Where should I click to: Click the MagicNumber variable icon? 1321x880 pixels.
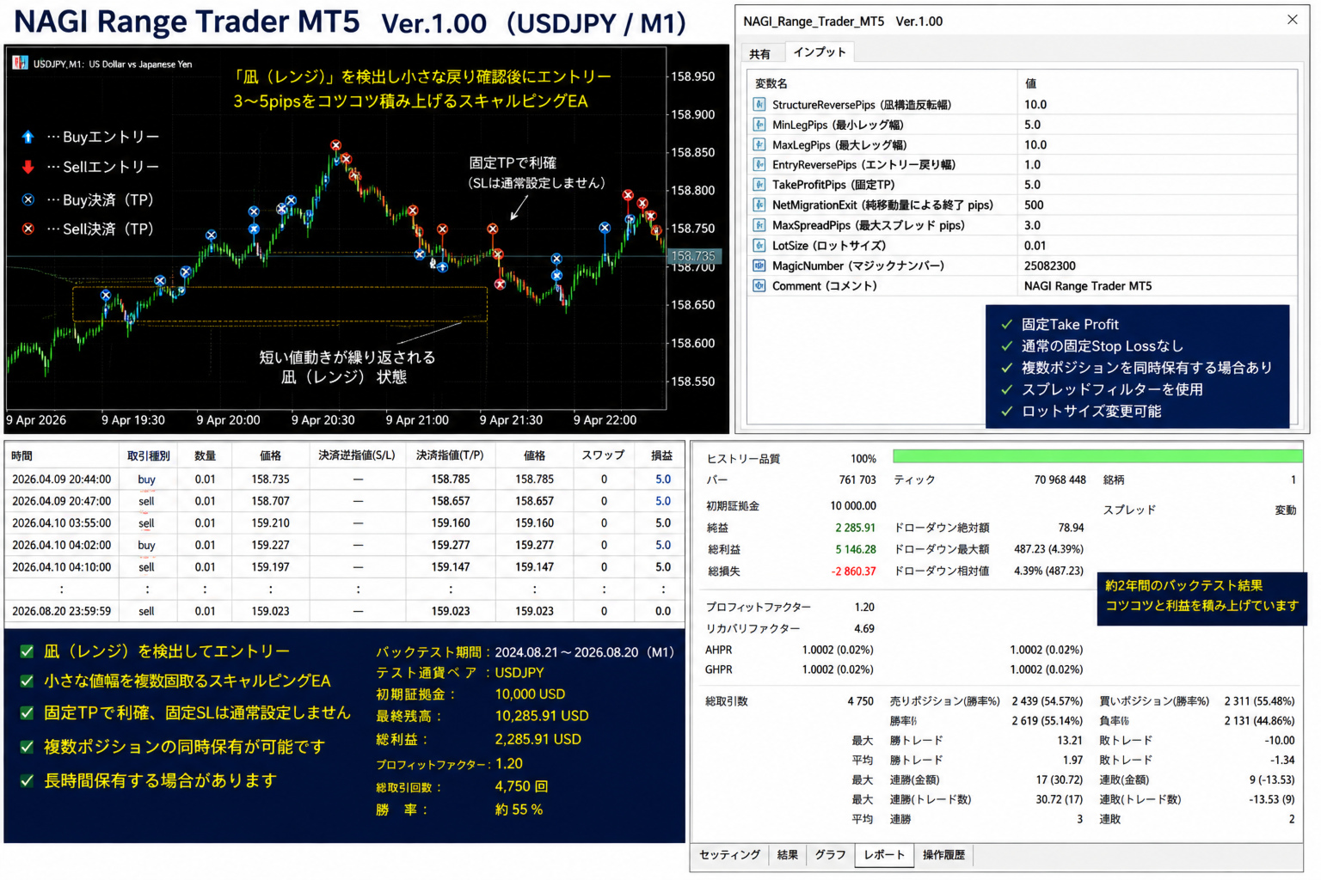[759, 266]
